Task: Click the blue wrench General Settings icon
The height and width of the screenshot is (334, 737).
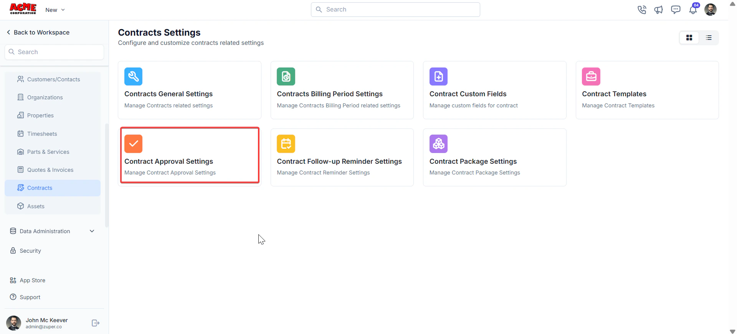Action: point(133,76)
